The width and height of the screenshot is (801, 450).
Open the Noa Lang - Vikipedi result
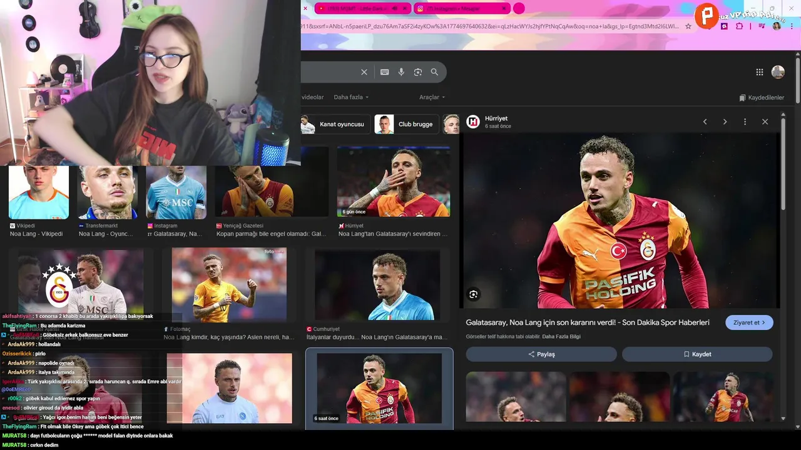tap(36, 234)
